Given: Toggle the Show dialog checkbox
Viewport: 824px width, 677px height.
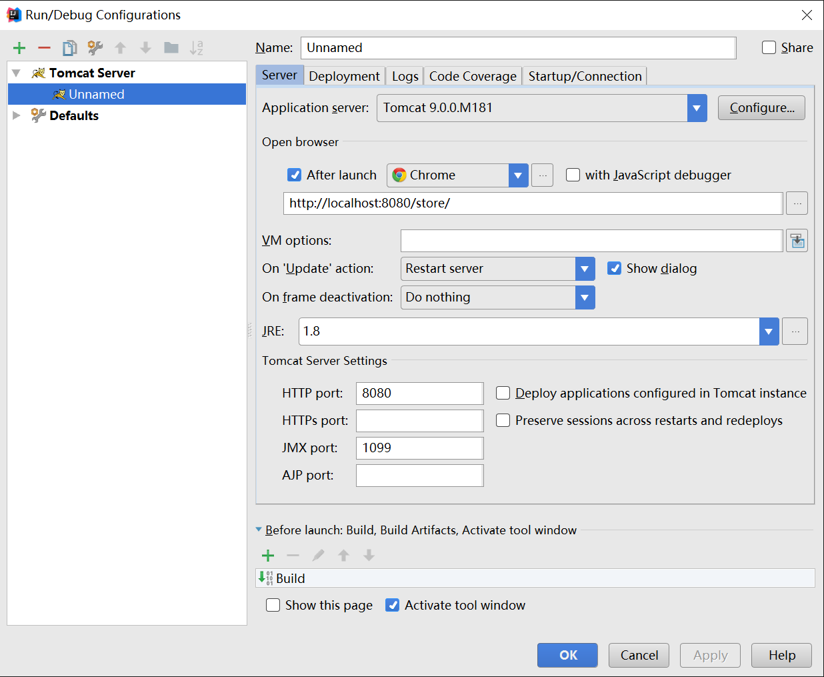Looking at the screenshot, I should click(615, 268).
